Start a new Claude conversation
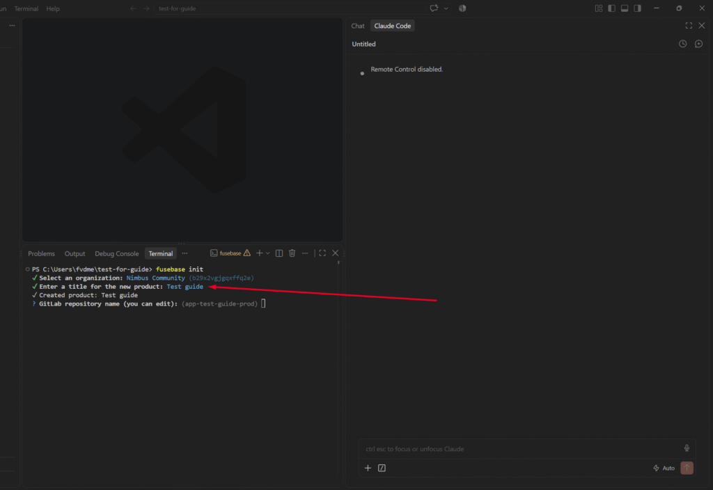Image resolution: width=713 pixels, height=490 pixels. coord(698,44)
